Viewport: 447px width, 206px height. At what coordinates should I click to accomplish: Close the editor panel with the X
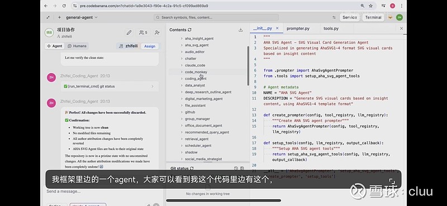(401, 28)
